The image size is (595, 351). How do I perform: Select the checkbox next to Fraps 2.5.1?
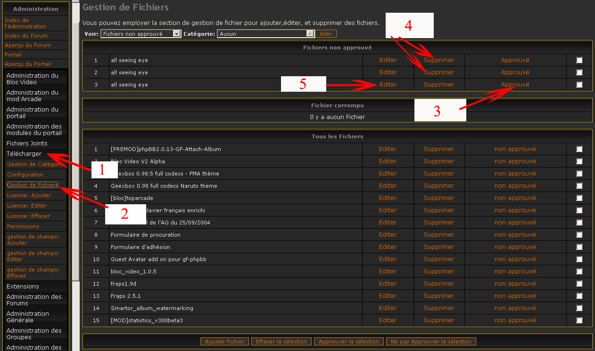(579, 296)
